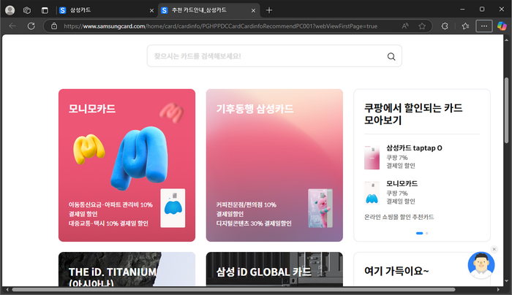Close the 삼성카드 tab

(x=151, y=11)
